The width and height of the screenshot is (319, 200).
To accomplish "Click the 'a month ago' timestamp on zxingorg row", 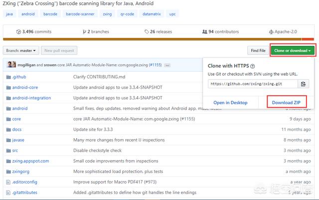I will 298,172.
